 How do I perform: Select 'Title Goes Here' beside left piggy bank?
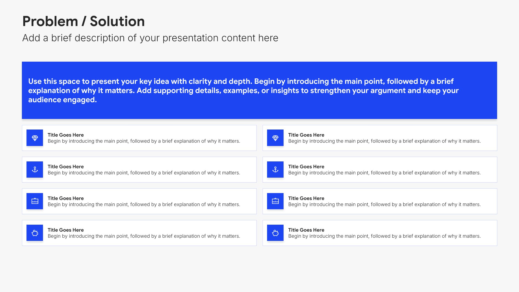[66, 230]
